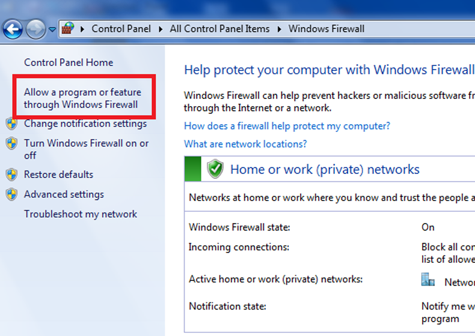Open the recent pages dropdown arrow

point(52,29)
